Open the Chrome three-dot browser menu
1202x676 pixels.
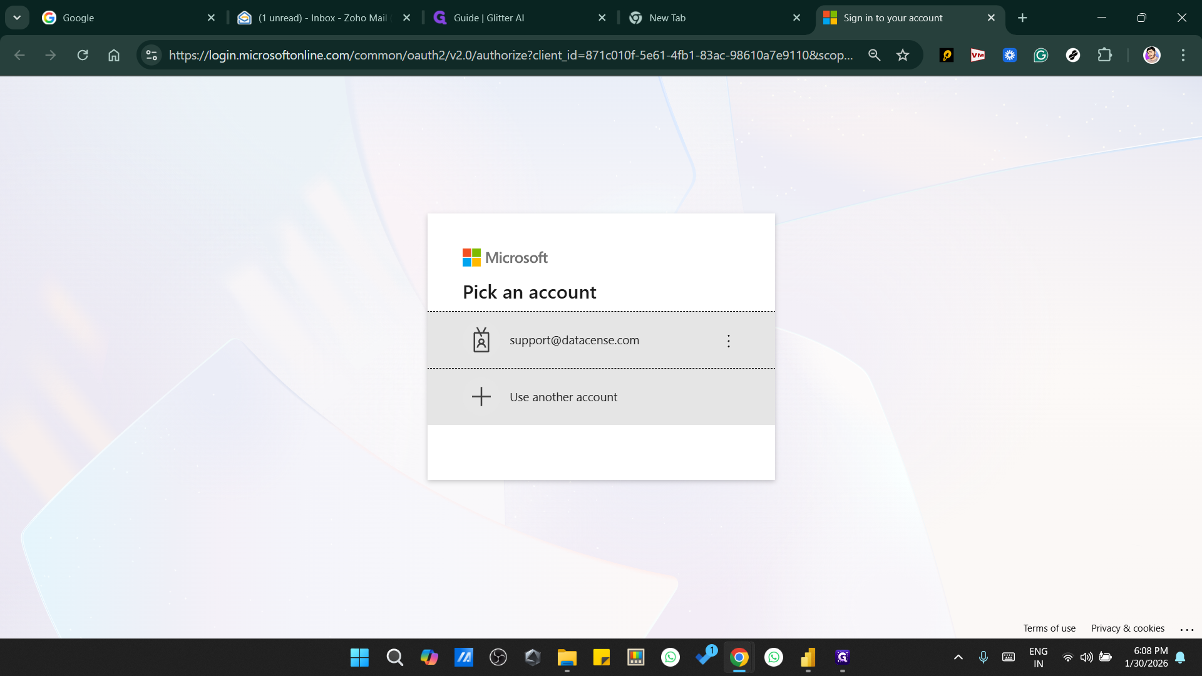[1184, 55]
